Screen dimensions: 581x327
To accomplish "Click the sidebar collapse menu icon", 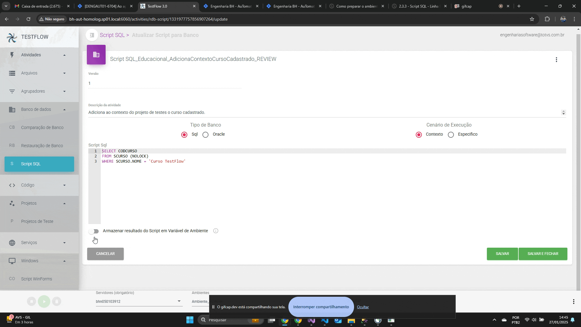I will pos(92,35).
